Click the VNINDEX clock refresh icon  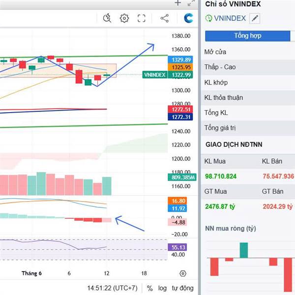pos(208,19)
